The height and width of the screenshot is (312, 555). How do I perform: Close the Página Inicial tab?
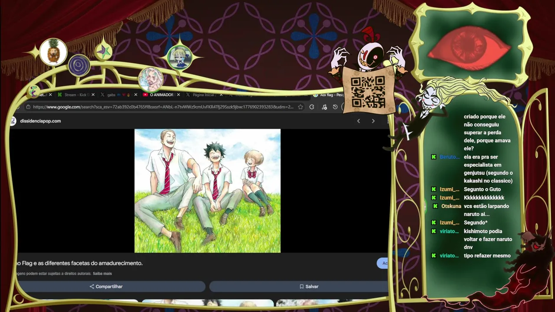[221, 94]
